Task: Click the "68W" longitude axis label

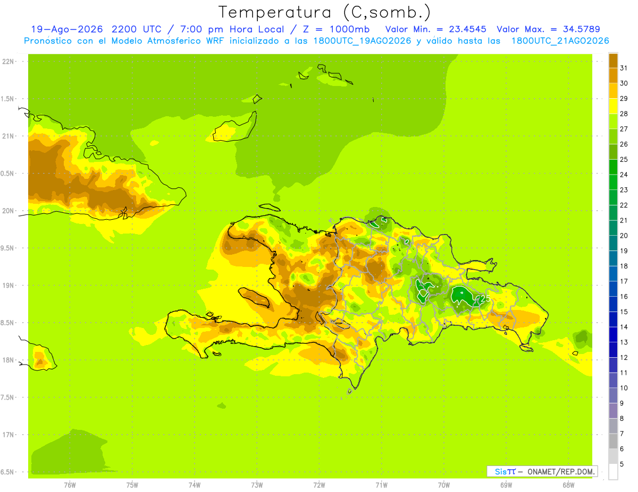Action: (x=568, y=485)
